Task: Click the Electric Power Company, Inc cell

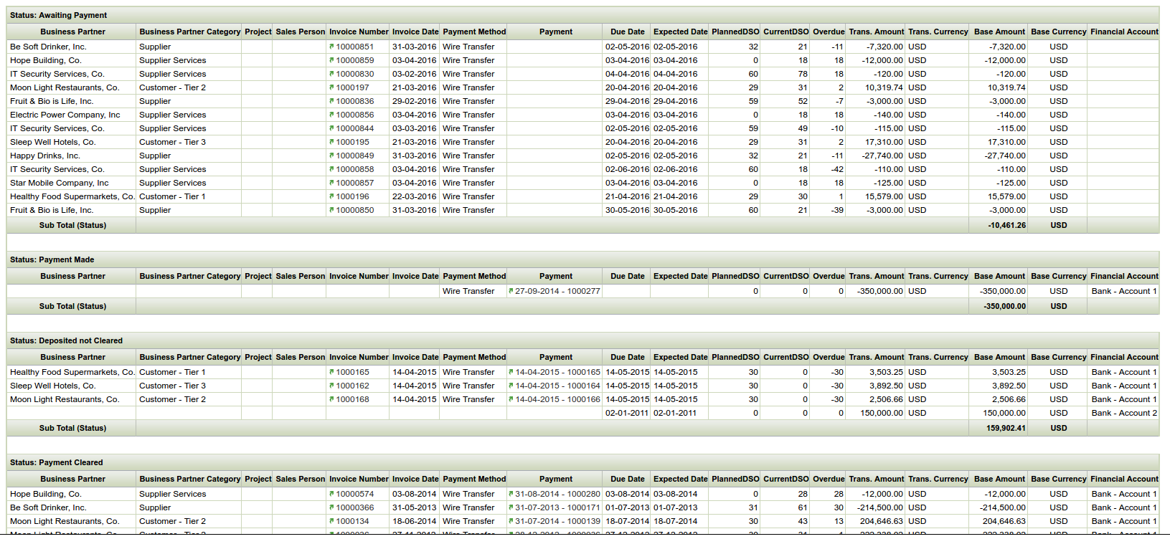Action: pyautogui.click(x=65, y=115)
